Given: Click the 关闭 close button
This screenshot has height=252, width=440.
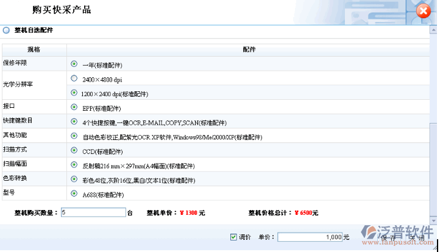Looking at the screenshot, I should 417,237.
